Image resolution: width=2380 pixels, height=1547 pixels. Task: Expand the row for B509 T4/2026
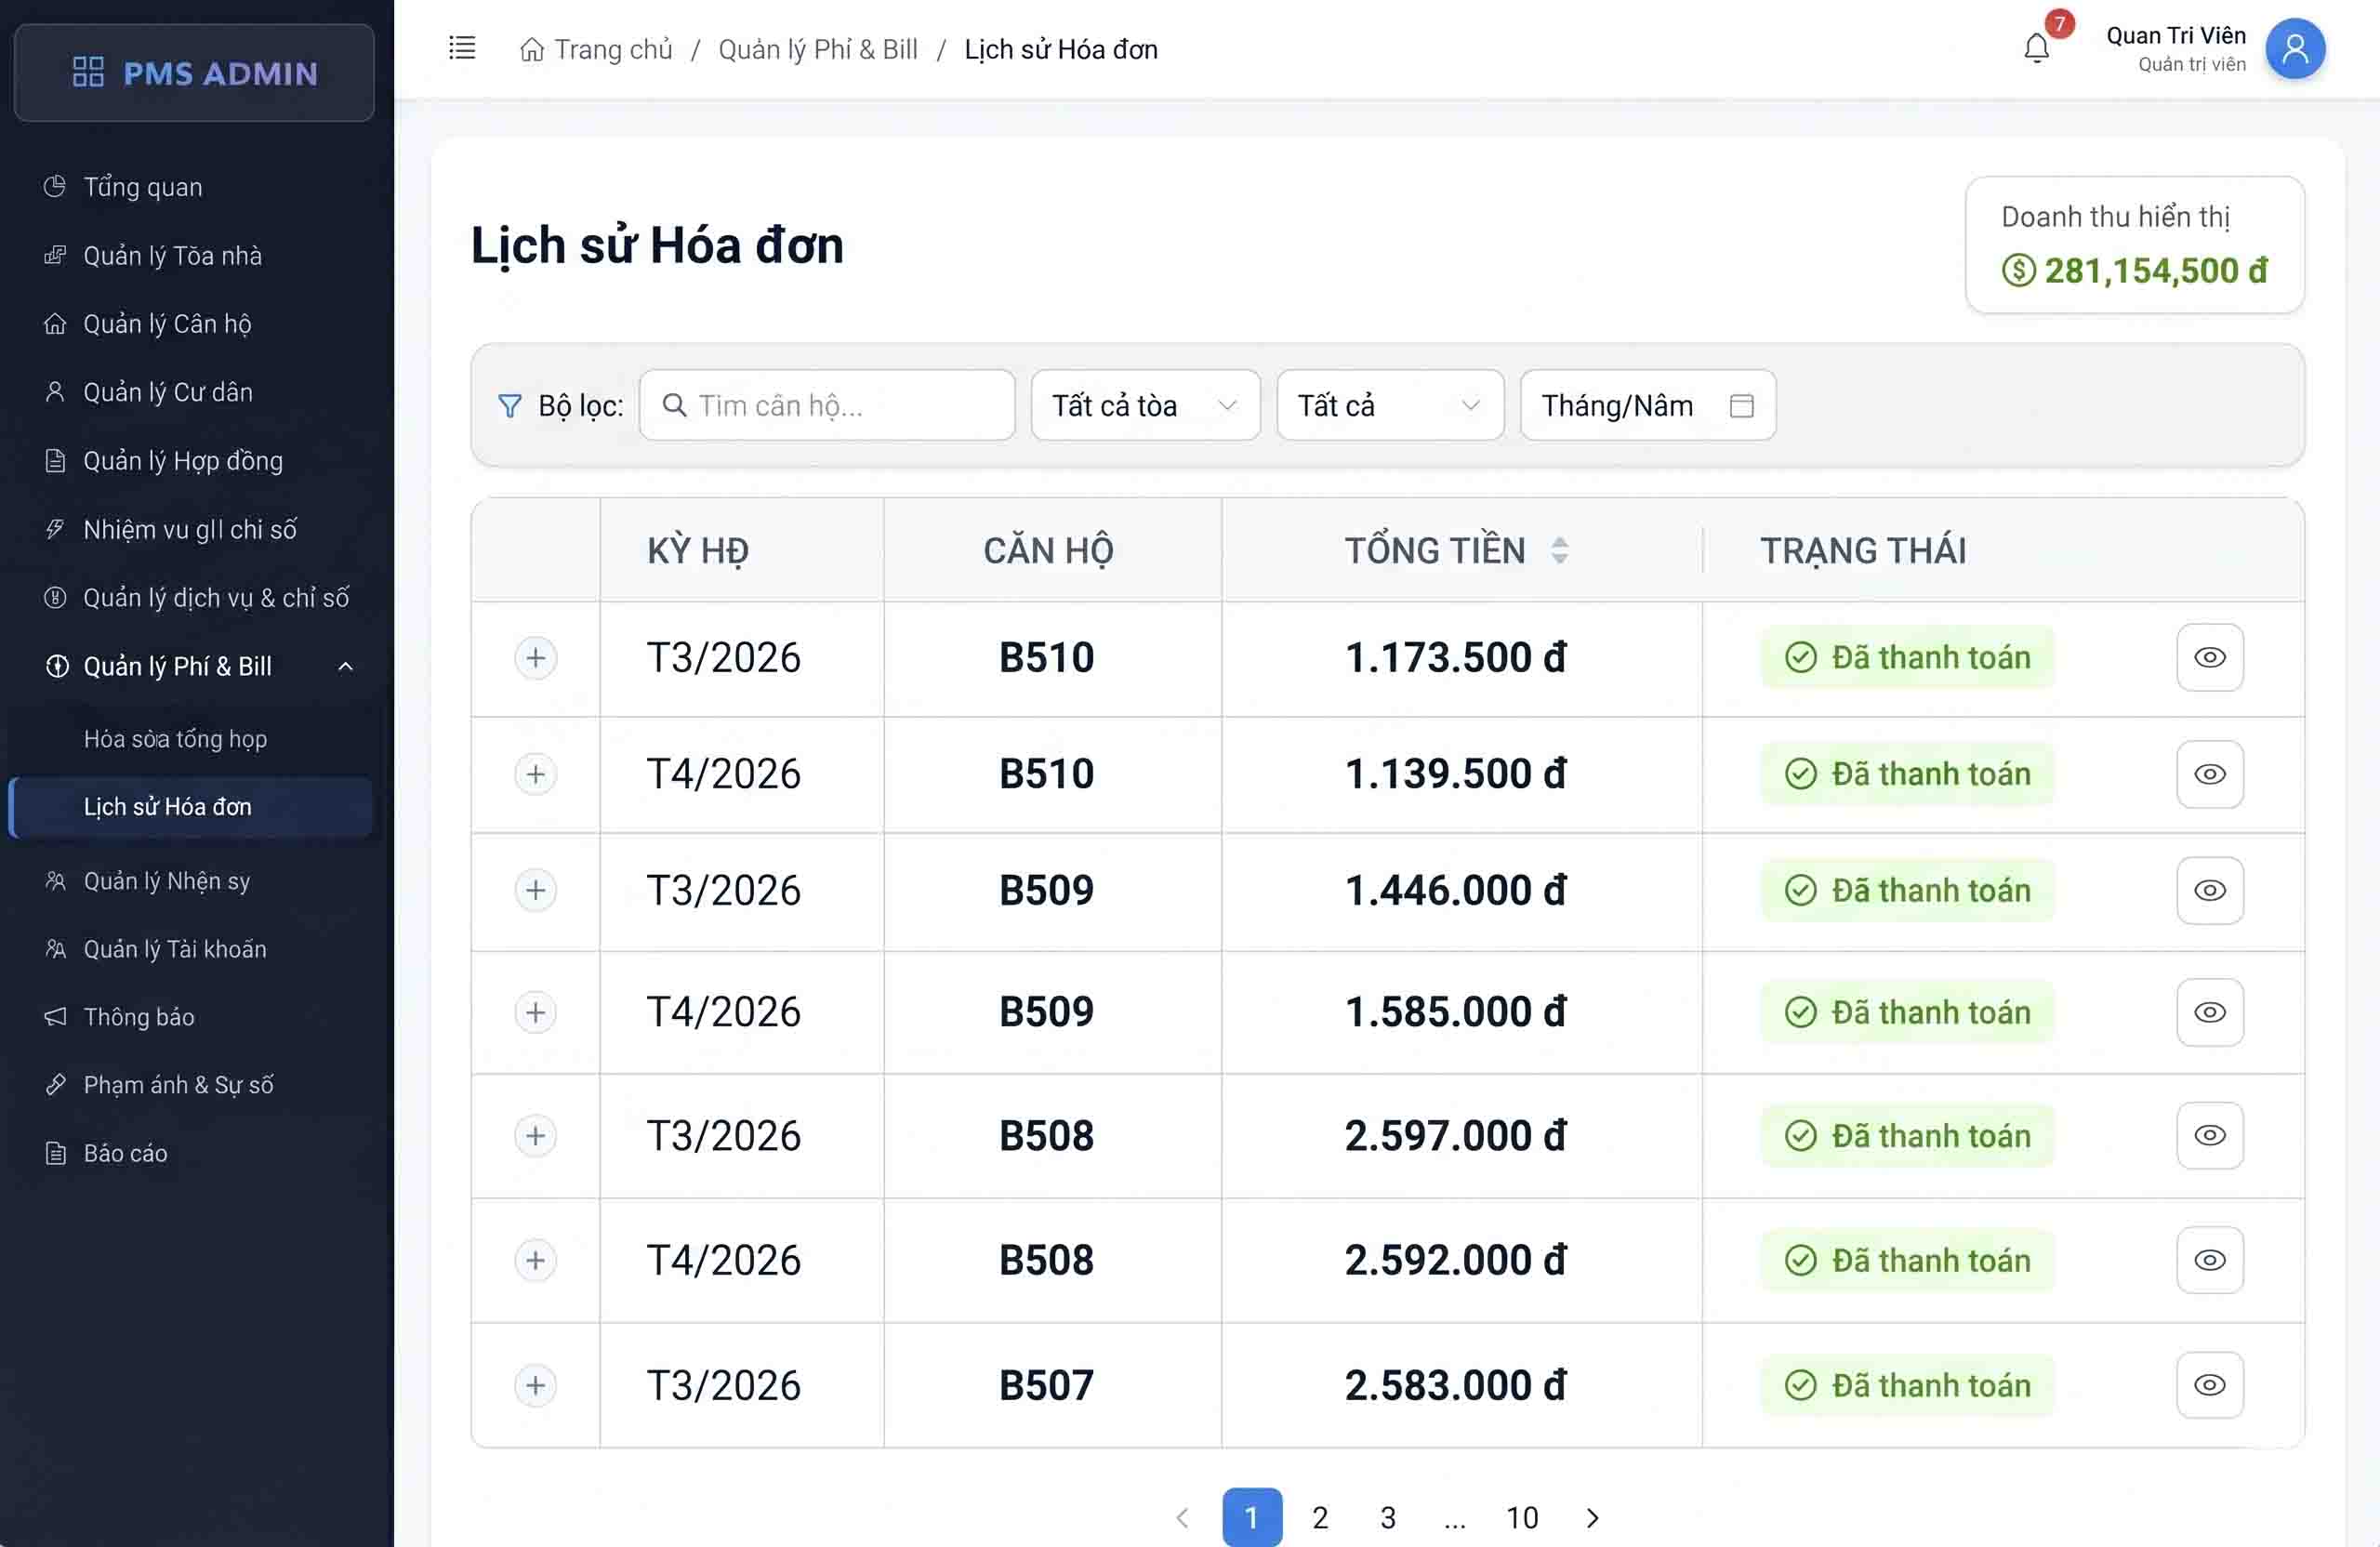coord(535,1012)
